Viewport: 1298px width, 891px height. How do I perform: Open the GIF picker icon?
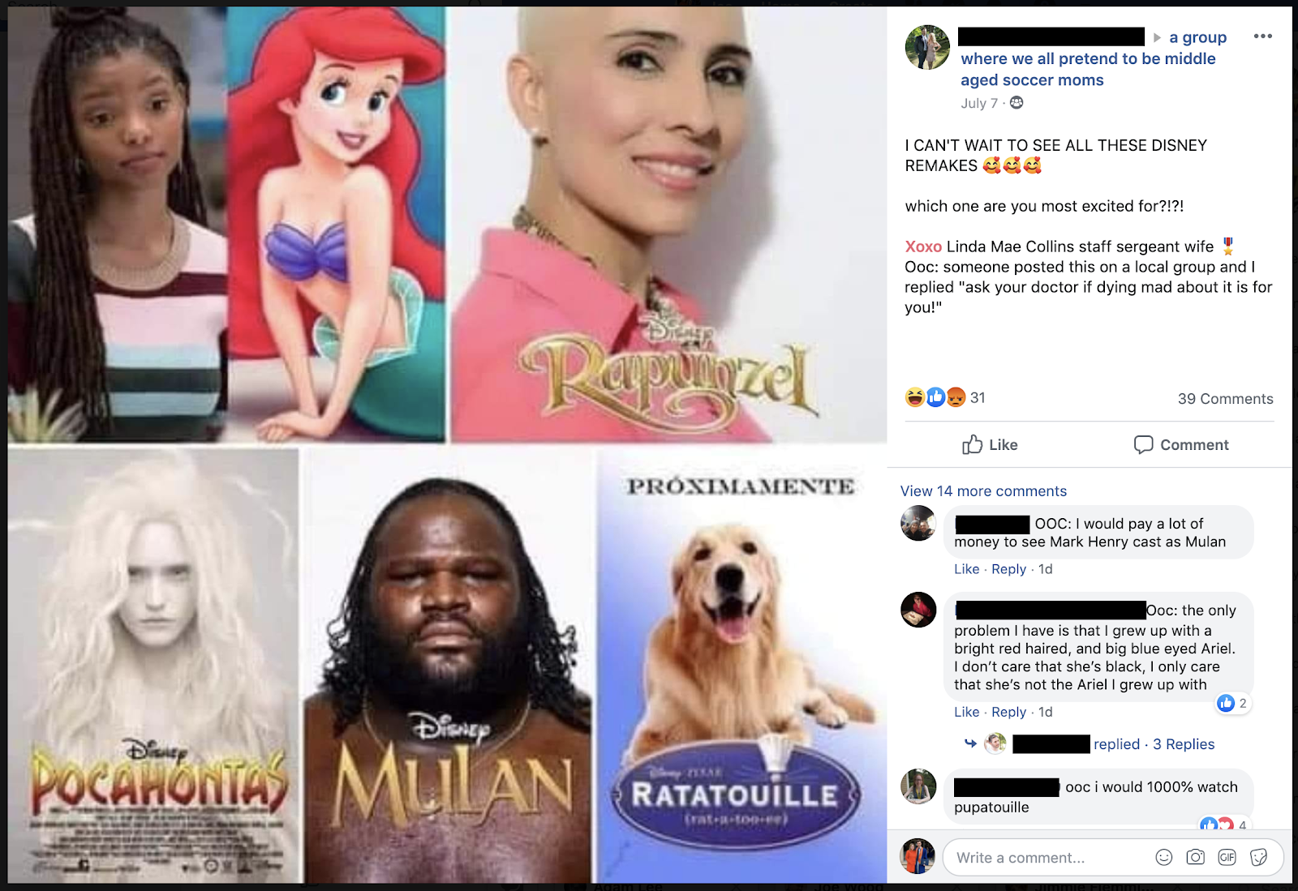[x=1227, y=857]
